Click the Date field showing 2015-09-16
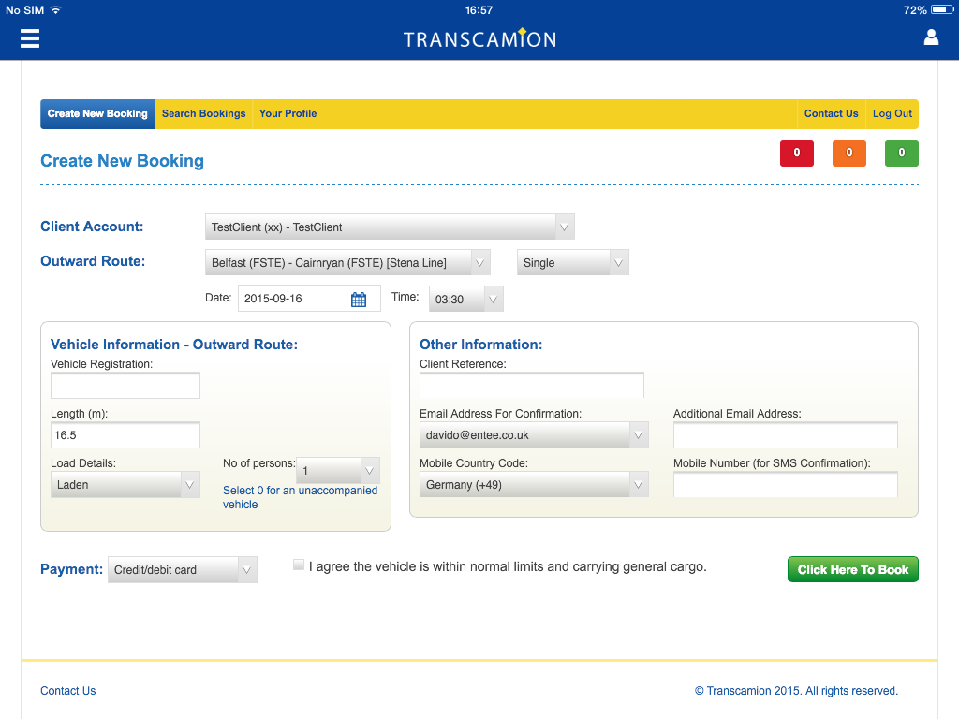Screen dimensions: 959x719 (x=309, y=299)
